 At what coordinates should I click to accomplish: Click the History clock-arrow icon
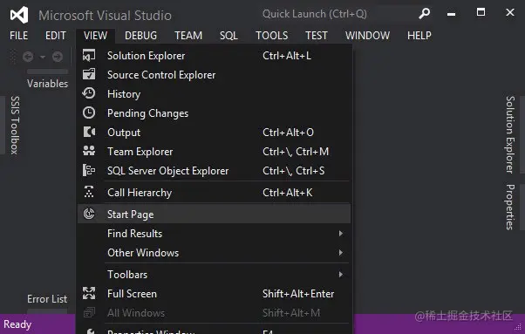point(89,93)
